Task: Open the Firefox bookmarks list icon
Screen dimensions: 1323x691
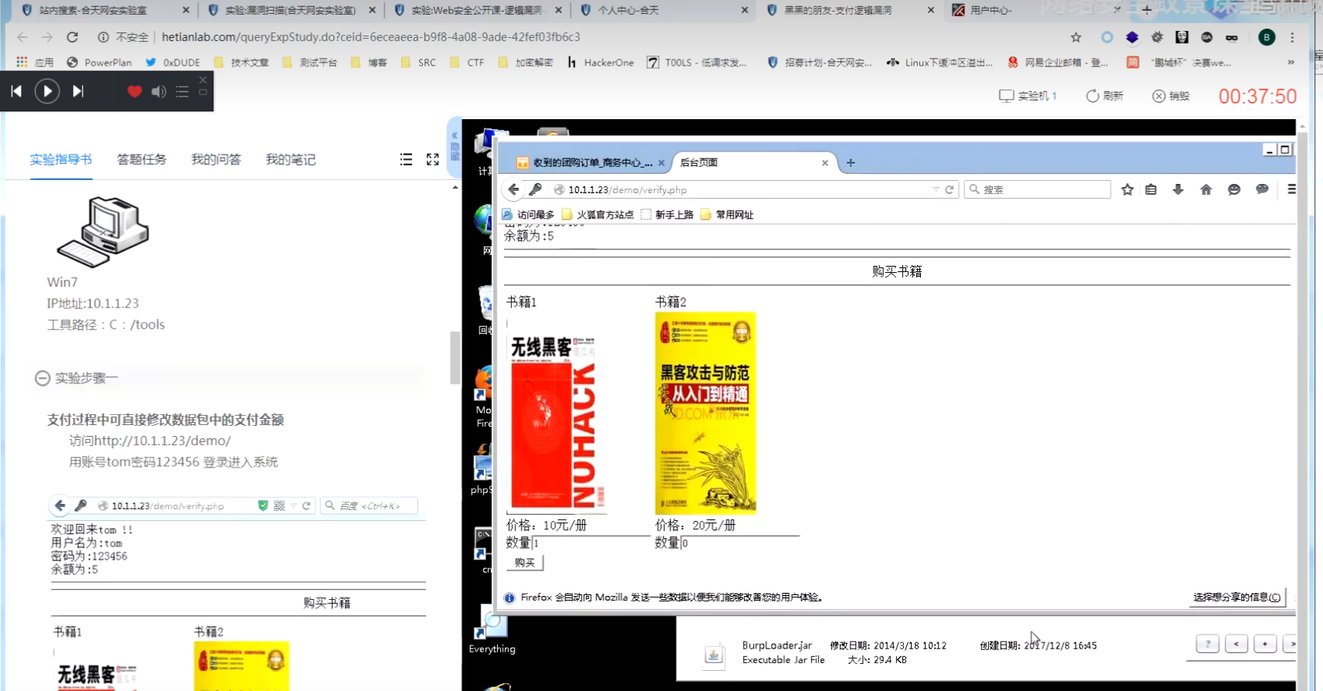Action: (x=1151, y=189)
